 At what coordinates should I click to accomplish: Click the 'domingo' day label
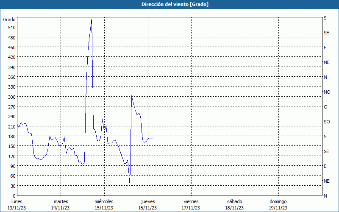[x=278, y=202]
